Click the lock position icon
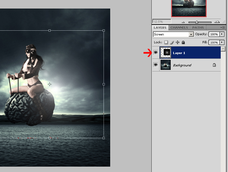 pos(178,42)
